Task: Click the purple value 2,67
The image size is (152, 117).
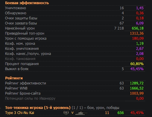Action: click(140, 49)
